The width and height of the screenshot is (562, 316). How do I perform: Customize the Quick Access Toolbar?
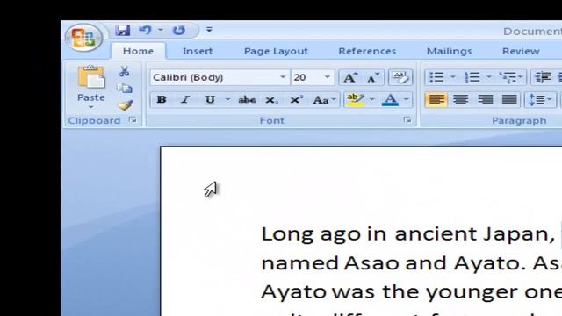(x=209, y=30)
